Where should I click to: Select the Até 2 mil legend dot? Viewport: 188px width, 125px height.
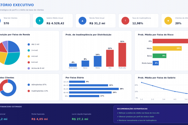pos(29,44)
